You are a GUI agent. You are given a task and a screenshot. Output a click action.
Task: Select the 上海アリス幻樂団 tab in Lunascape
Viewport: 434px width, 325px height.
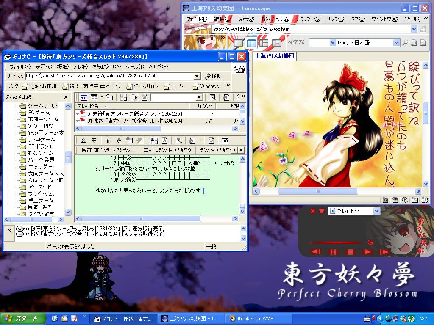pyautogui.click(x=275, y=56)
